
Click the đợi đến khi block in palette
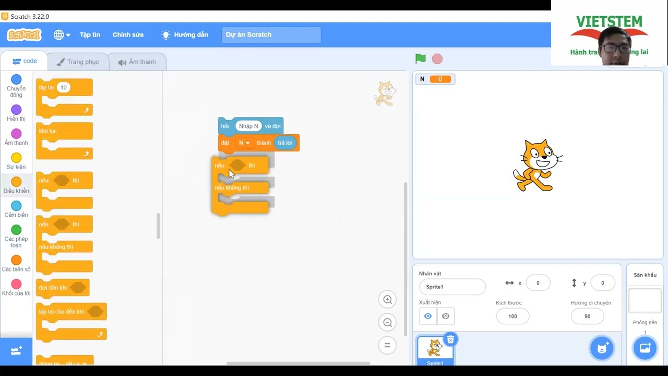pos(63,288)
